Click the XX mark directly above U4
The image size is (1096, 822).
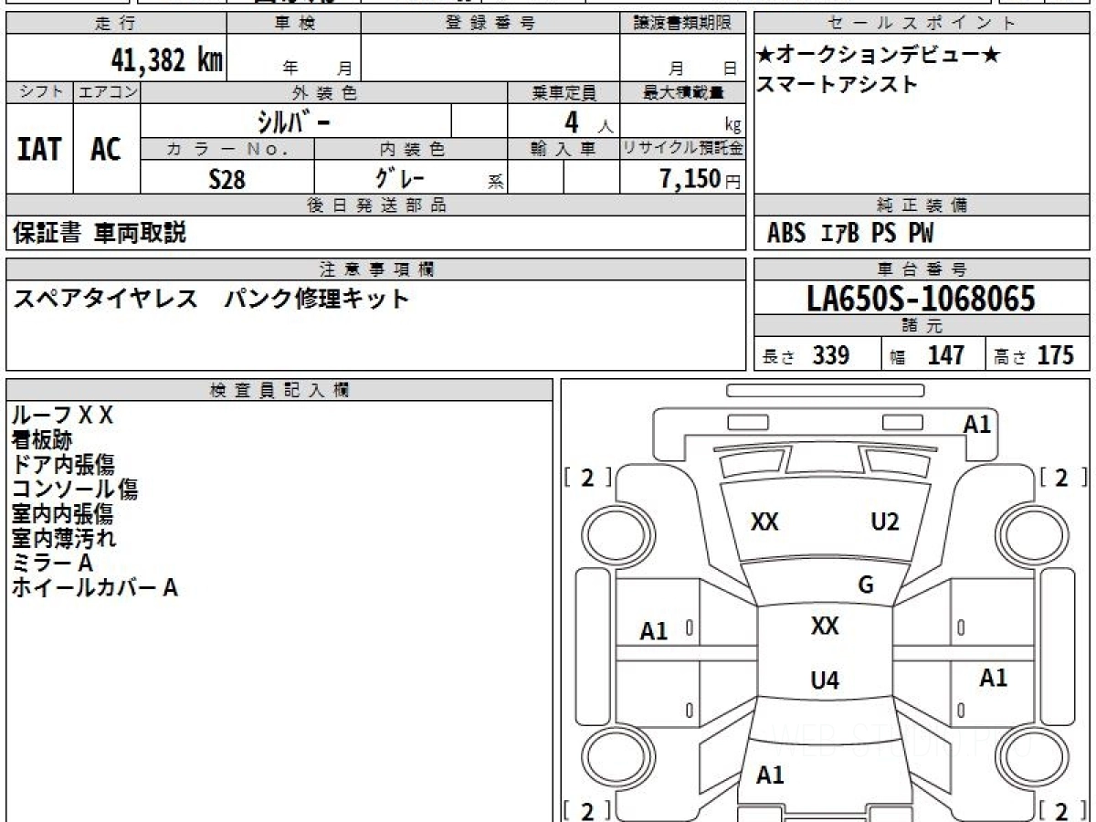pyautogui.click(x=825, y=626)
